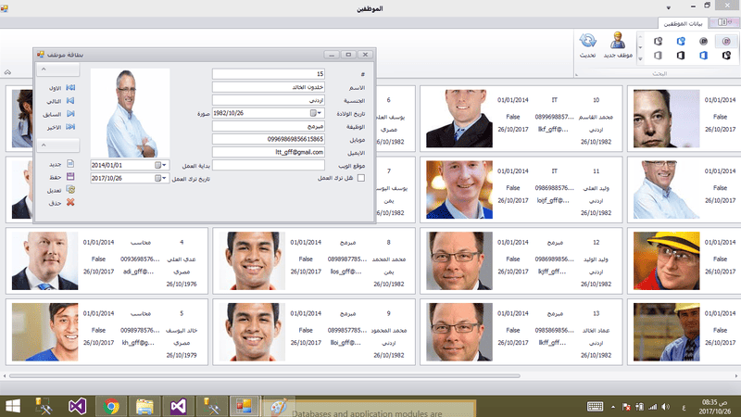The width and height of the screenshot is (741, 417).
Task: Select employee card number 12 photo
Action: [459, 260]
